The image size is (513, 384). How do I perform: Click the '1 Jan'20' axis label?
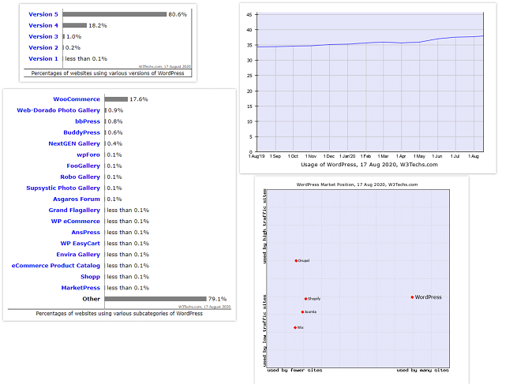(347, 157)
